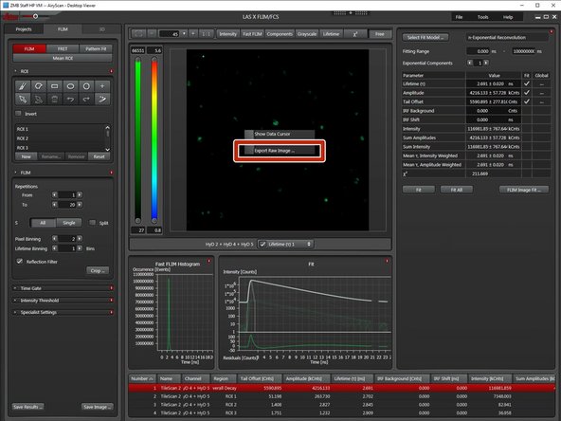This screenshot has width=561, height=421.
Task: Switch repetition mode to Single
Action: [69, 223]
